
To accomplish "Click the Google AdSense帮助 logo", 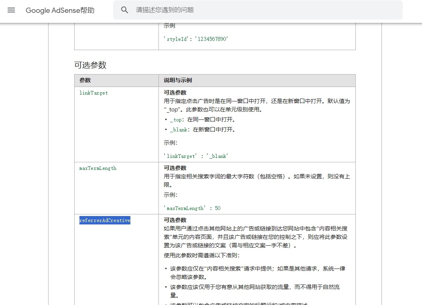I will click(x=59, y=10).
